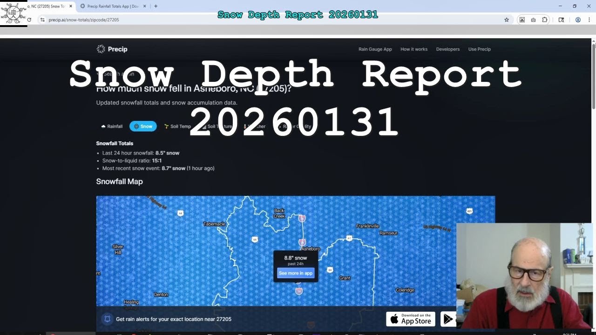Click the 'Most recent snow event' line
Screen dimensions: 596x335
(x=158, y=168)
